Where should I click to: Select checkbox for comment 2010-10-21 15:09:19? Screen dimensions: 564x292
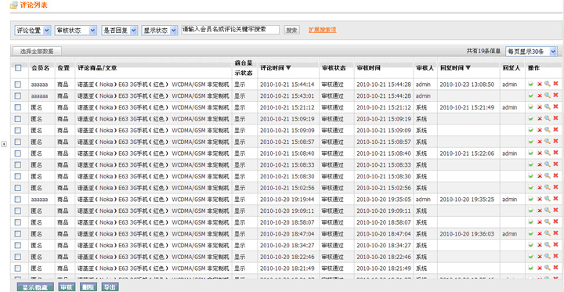pyautogui.click(x=18, y=119)
